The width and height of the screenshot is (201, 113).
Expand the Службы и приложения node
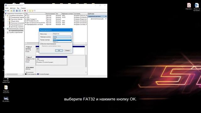[6, 33]
